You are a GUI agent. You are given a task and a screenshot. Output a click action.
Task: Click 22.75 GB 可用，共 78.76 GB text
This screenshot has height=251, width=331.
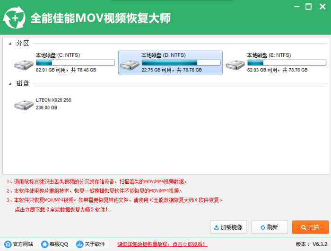tap(172, 70)
